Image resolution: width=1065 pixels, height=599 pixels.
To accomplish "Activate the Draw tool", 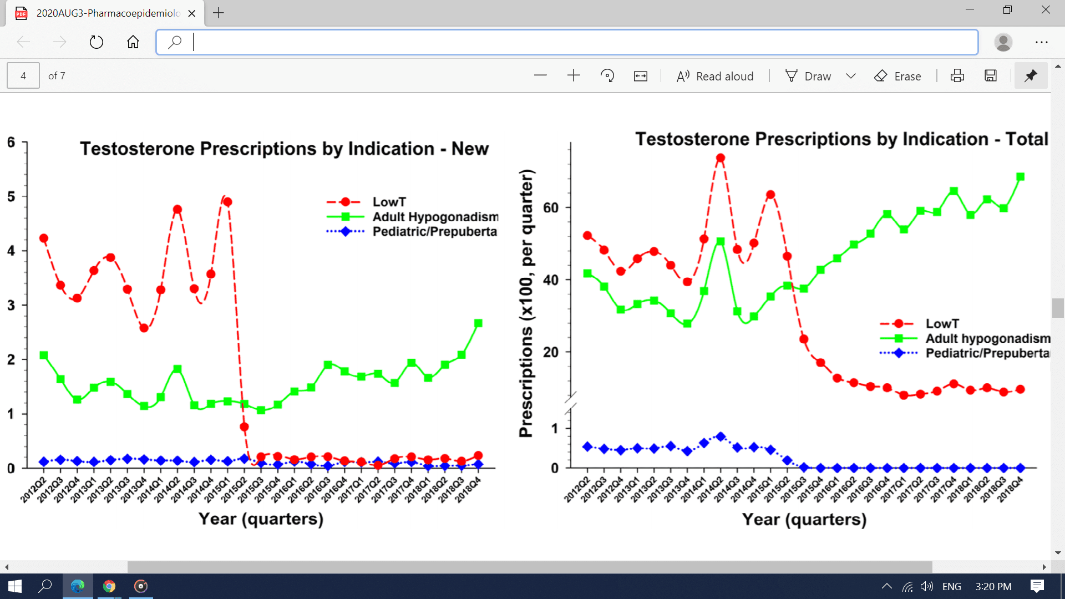I will point(808,76).
